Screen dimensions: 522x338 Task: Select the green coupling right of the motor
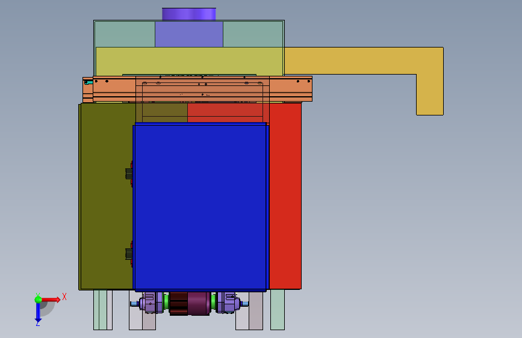[x=213, y=301]
